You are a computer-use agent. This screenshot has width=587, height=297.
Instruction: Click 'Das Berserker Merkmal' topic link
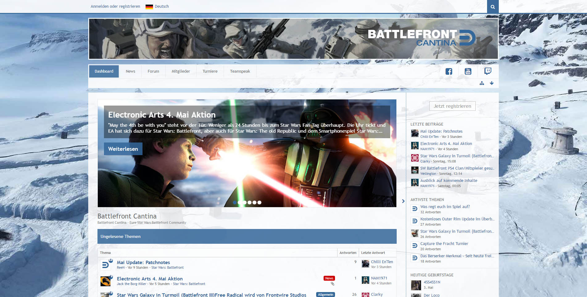click(457, 256)
